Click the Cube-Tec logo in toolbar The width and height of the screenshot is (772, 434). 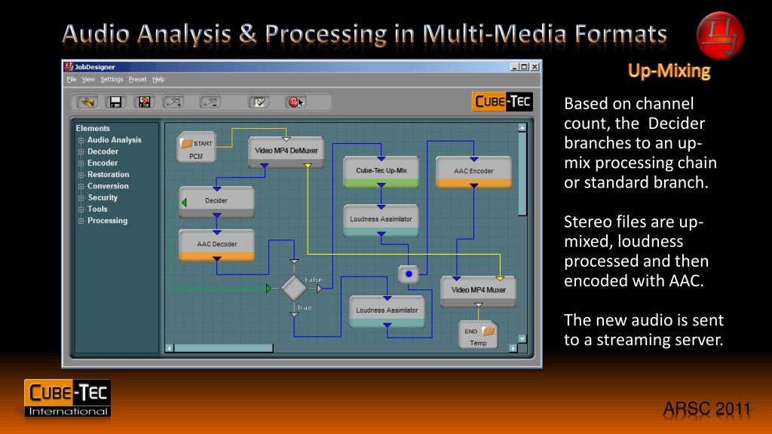(501, 102)
